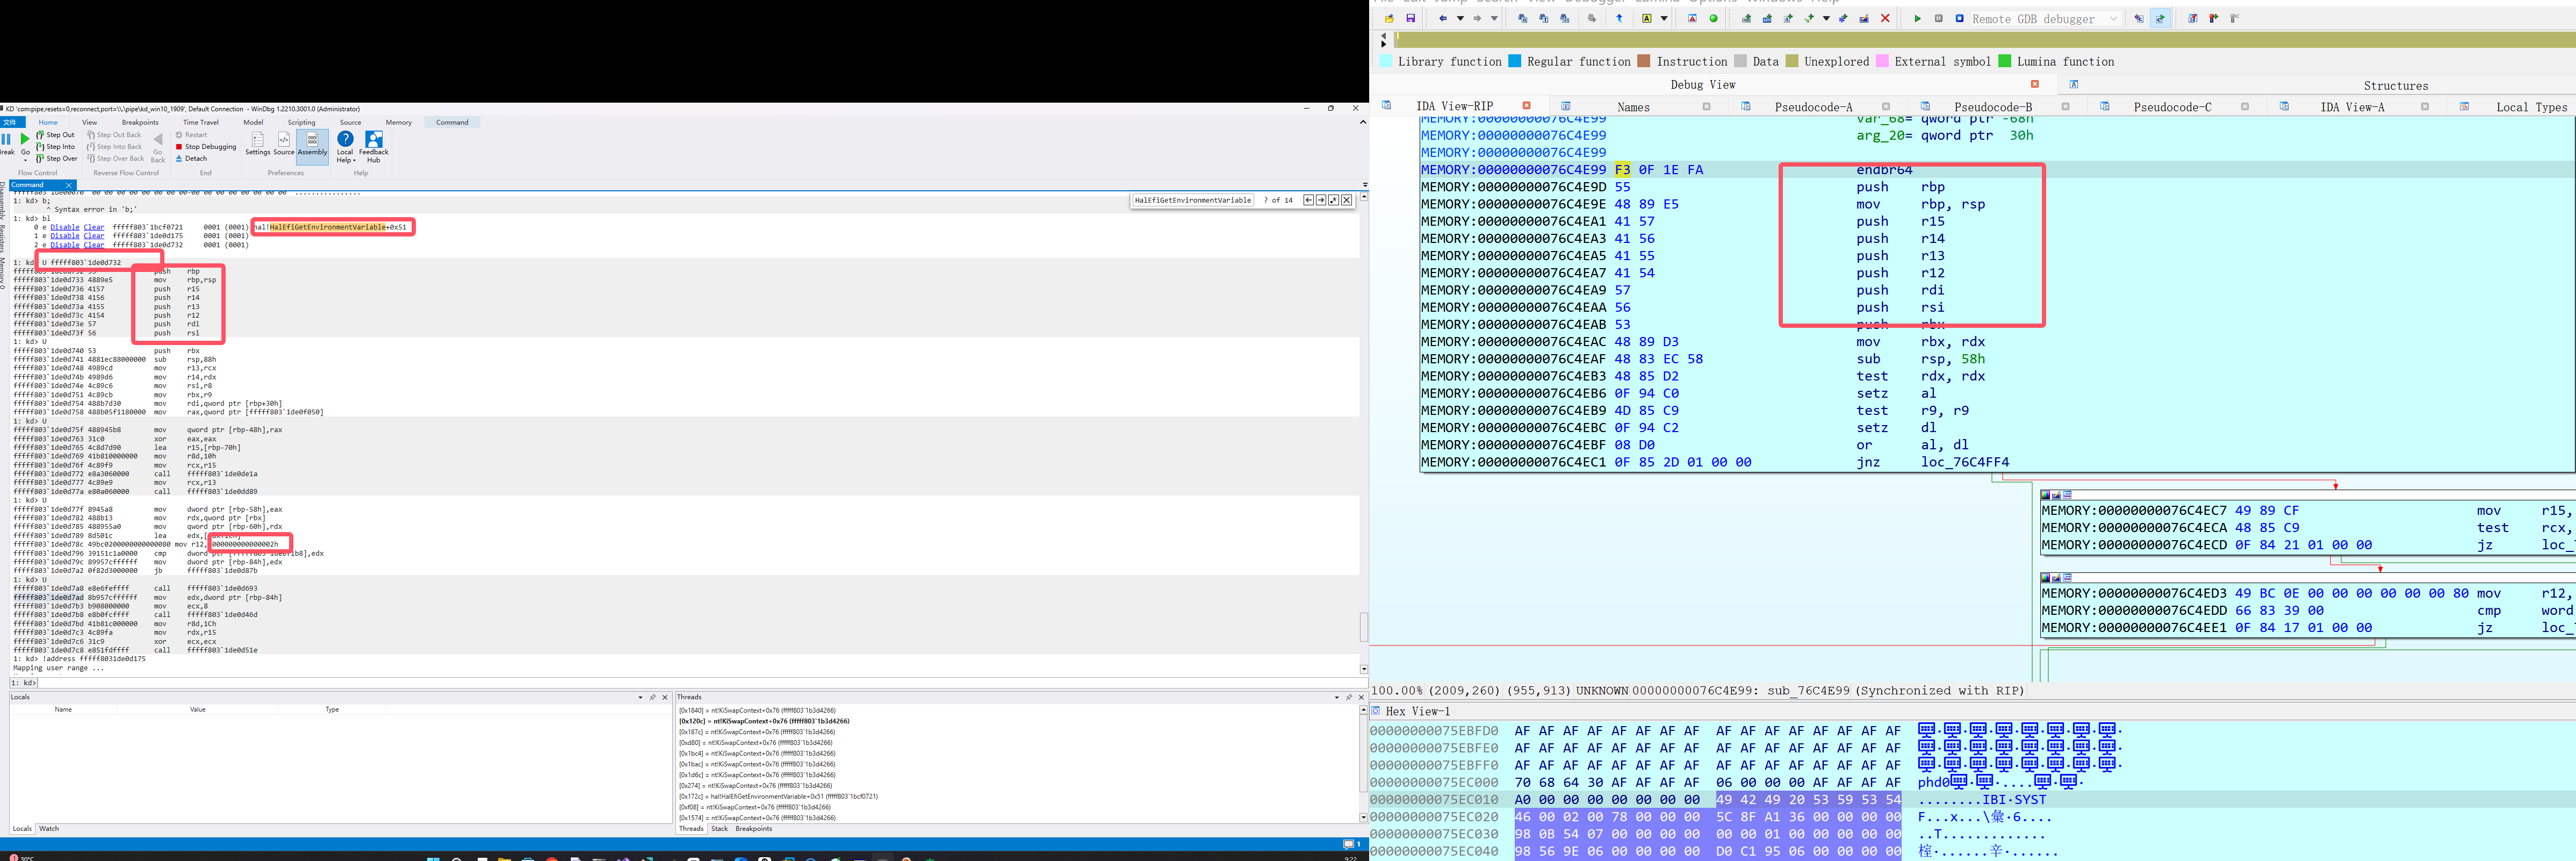The height and width of the screenshot is (861, 2576).
Task: Click the Go button in WinDbg
Action: pyautogui.click(x=25, y=146)
